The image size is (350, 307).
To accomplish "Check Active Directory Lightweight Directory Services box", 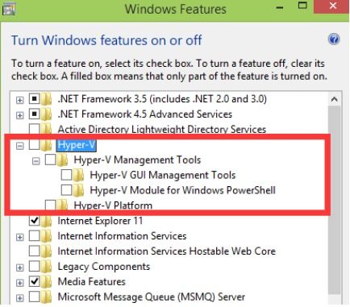I will [x=34, y=129].
